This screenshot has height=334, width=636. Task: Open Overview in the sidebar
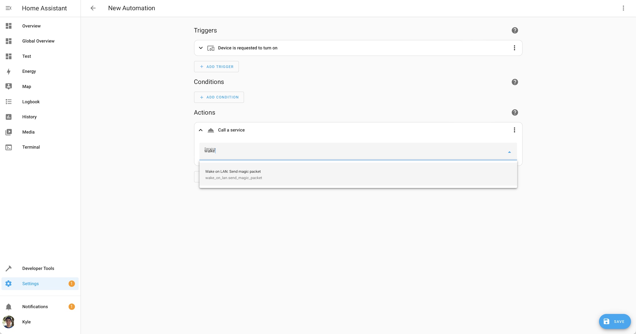coord(40,26)
